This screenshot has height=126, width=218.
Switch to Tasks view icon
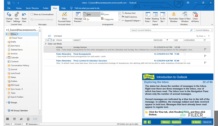pos(28,119)
